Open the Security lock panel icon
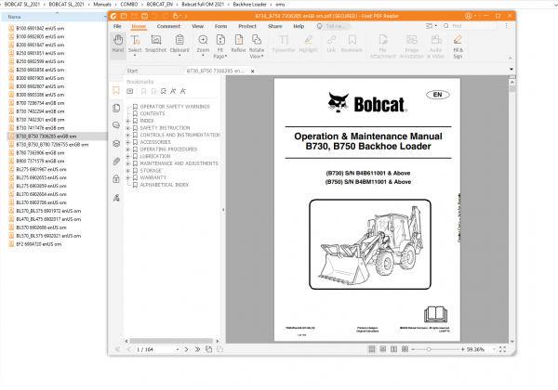The height and width of the screenshot is (390, 558). click(116, 178)
